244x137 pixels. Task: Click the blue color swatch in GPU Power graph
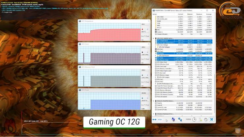[x=142, y=98]
